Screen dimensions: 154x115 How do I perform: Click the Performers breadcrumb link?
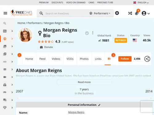tap(34, 23)
